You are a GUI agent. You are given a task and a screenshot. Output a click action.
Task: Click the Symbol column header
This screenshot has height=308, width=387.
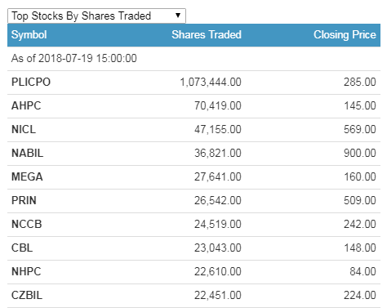click(29, 35)
